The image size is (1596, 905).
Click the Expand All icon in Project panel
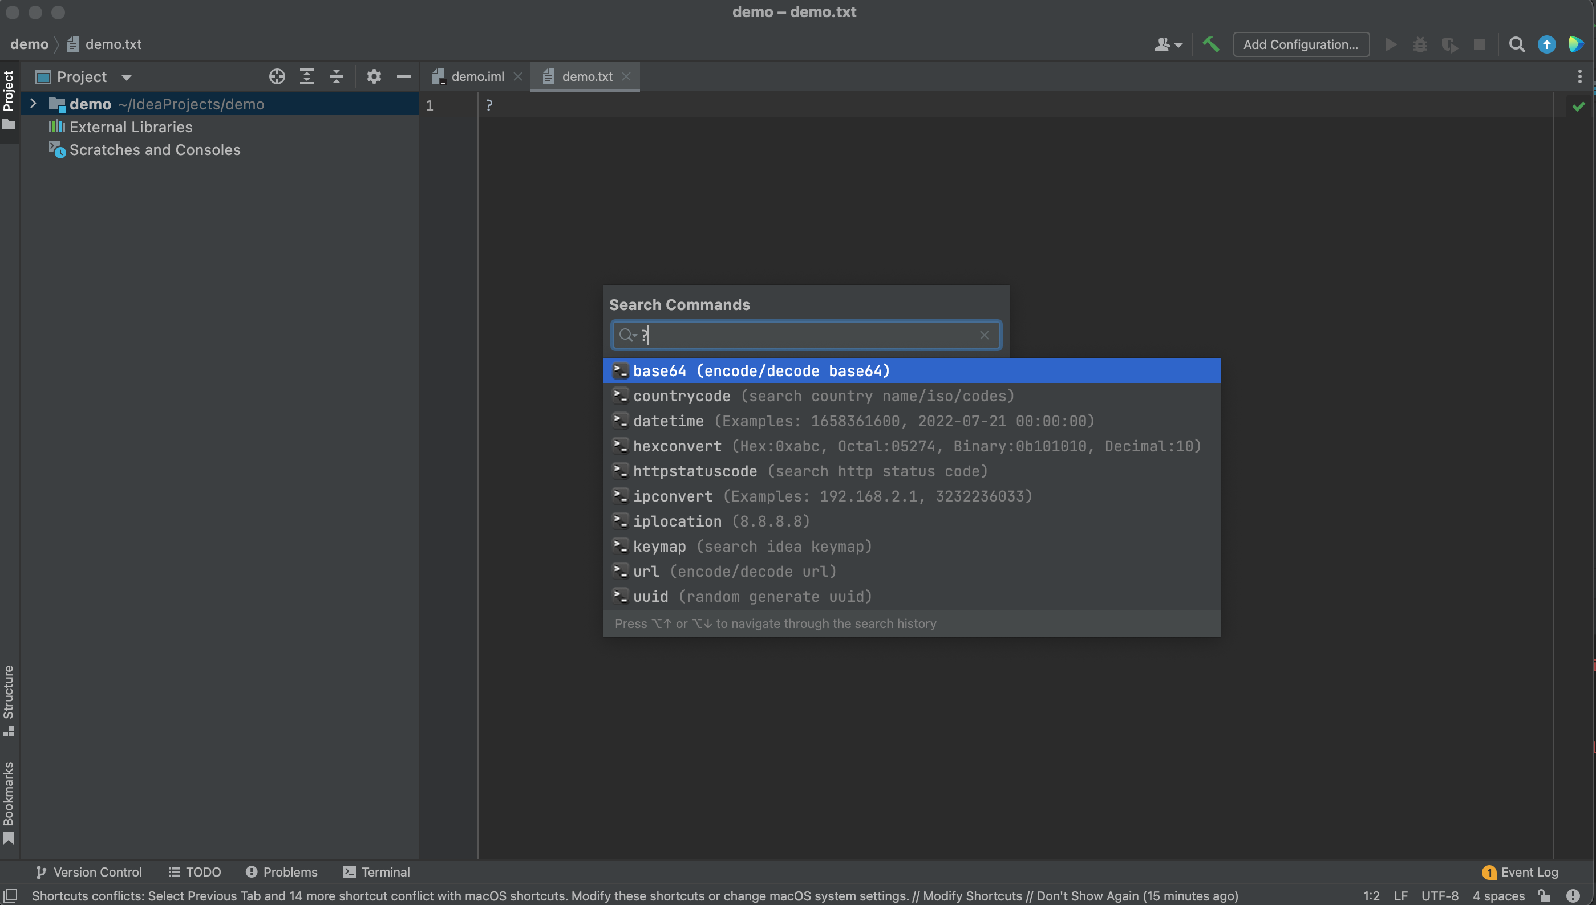tap(307, 76)
